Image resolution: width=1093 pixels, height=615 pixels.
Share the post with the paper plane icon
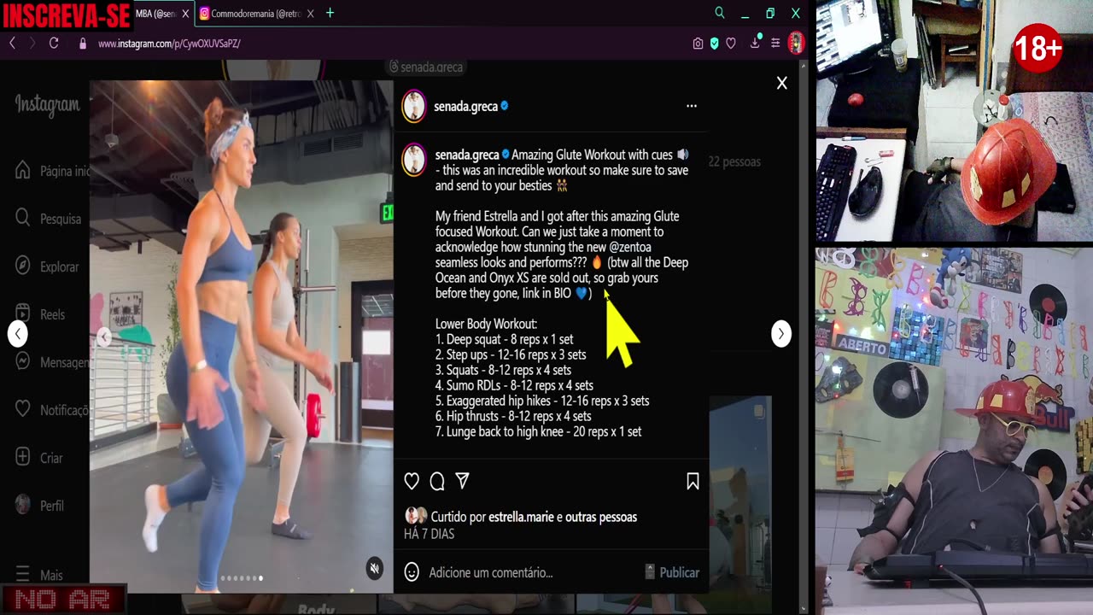click(462, 482)
